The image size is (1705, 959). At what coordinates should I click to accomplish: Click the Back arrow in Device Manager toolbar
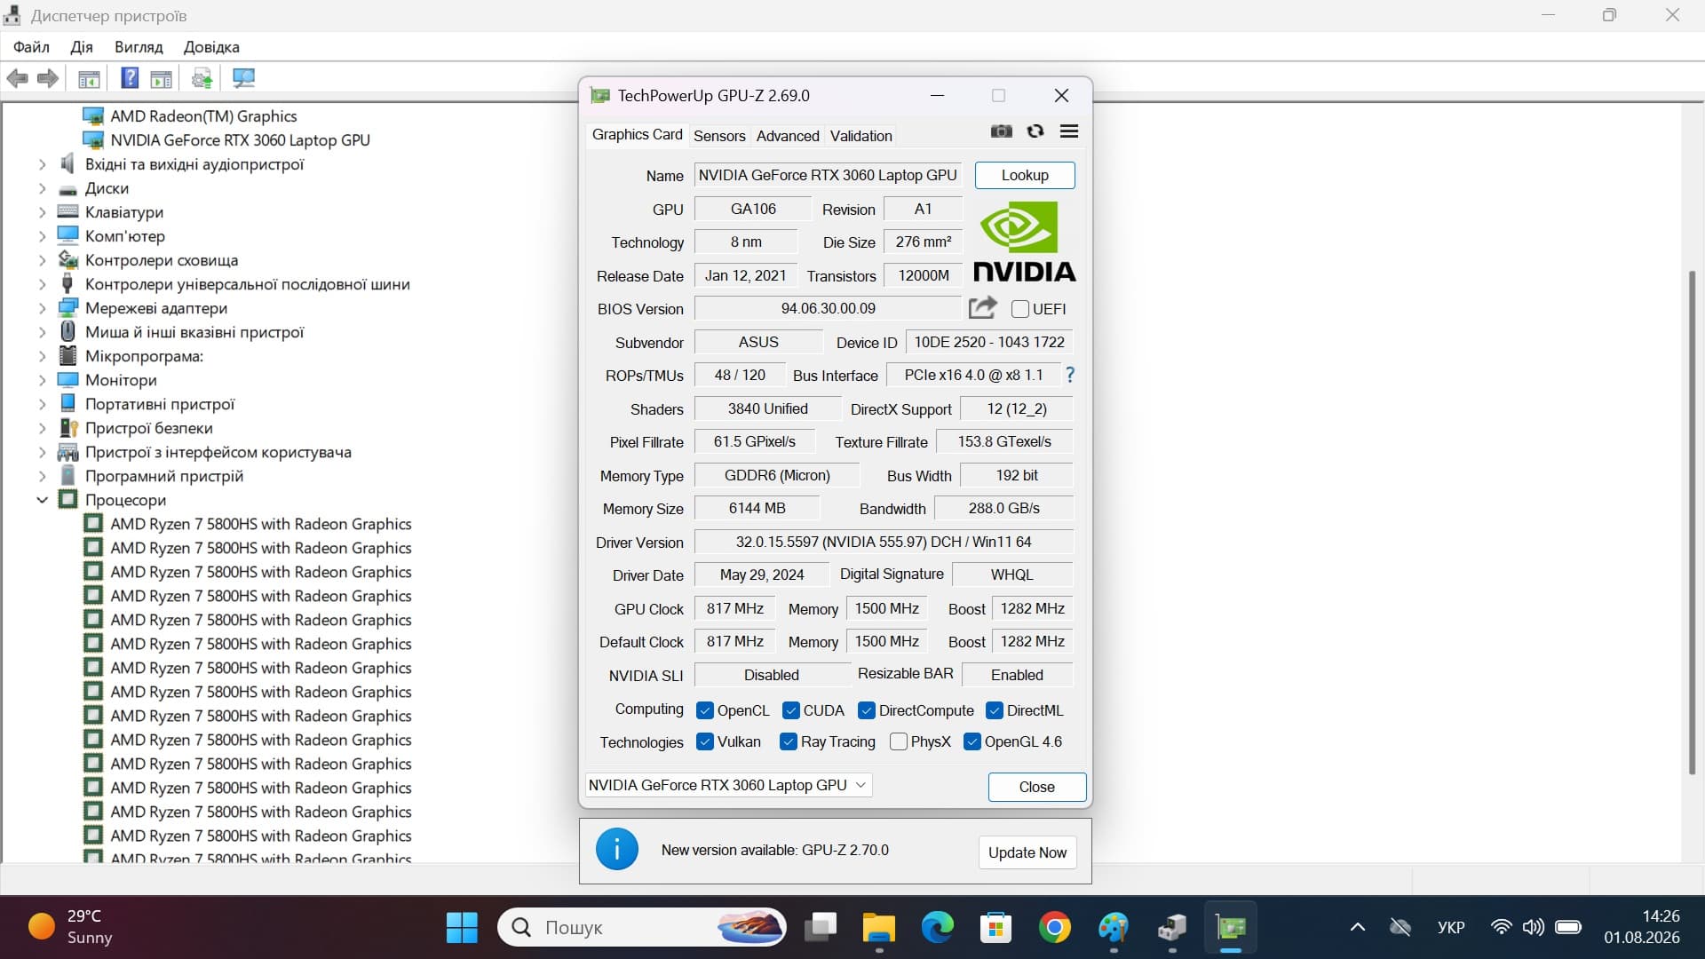(x=18, y=79)
